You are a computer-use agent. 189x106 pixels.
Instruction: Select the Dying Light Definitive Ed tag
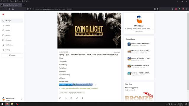77,93
